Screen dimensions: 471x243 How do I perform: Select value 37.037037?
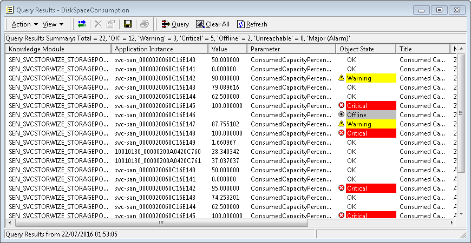226,161
